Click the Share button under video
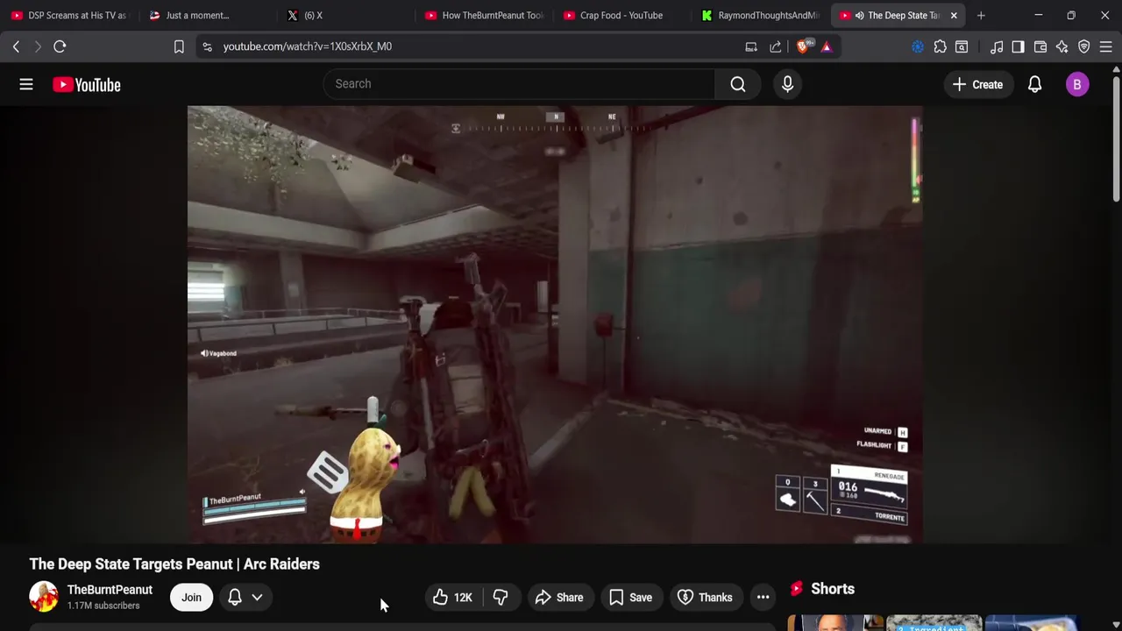Image resolution: width=1122 pixels, height=631 pixels. 559,598
